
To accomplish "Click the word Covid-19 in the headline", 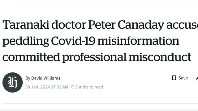I will [x=73, y=41].
